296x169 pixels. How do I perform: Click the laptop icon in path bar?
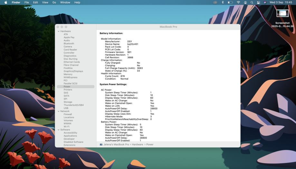click(101, 145)
